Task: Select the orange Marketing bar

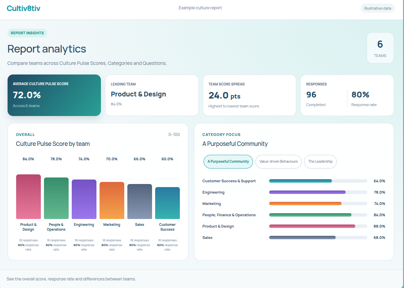Action: [112, 200]
